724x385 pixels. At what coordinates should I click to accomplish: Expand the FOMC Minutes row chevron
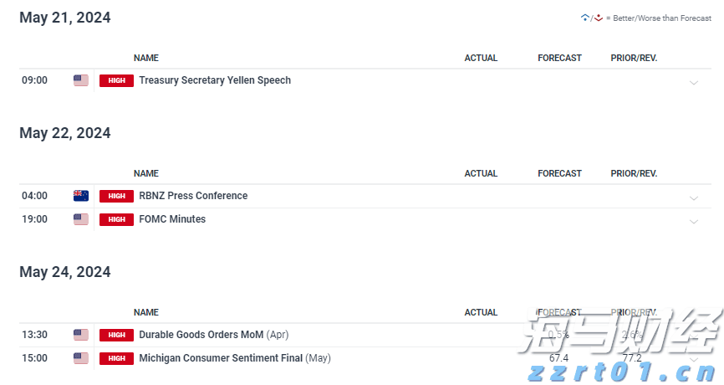pos(693,221)
